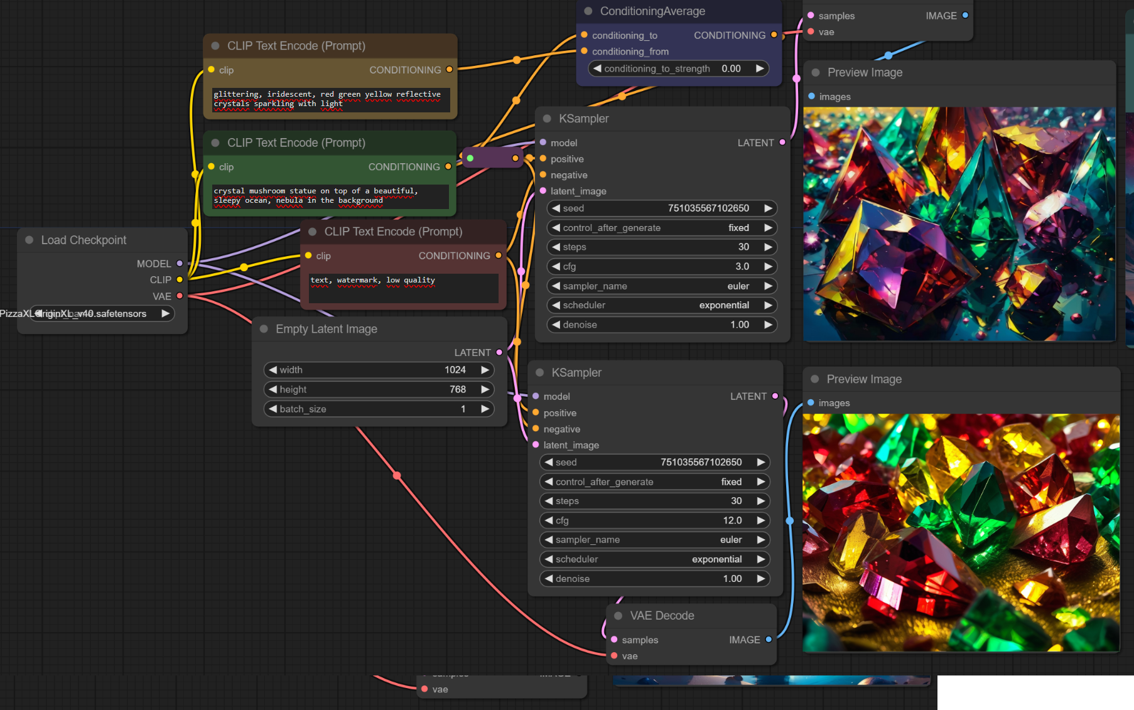This screenshot has height=710, width=1134.
Task: Click the green input dot on the reroute node
Action: [x=470, y=158]
